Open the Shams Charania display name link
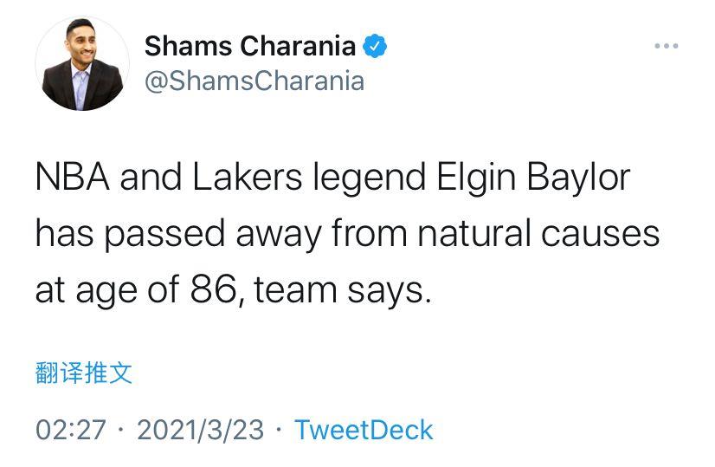Screen dimensions: 715x467 click(x=250, y=46)
